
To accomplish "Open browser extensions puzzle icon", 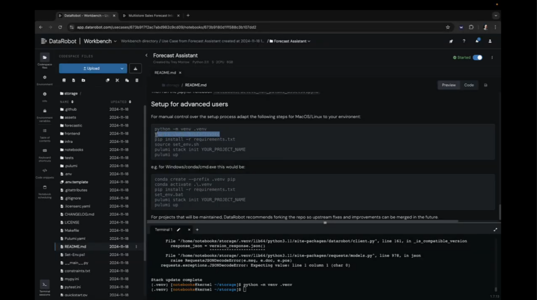I will [x=471, y=27].
